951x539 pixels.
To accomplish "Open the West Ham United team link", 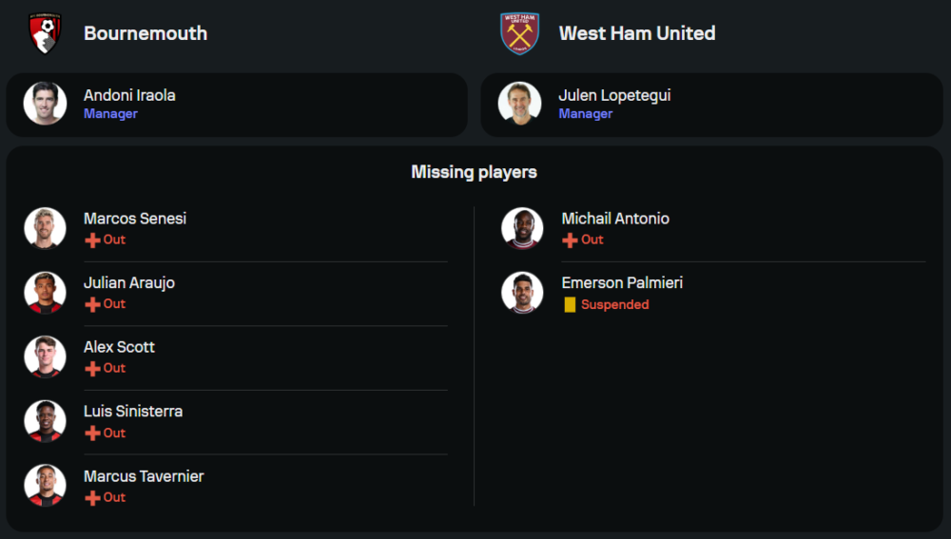I will [x=637, y=33].
